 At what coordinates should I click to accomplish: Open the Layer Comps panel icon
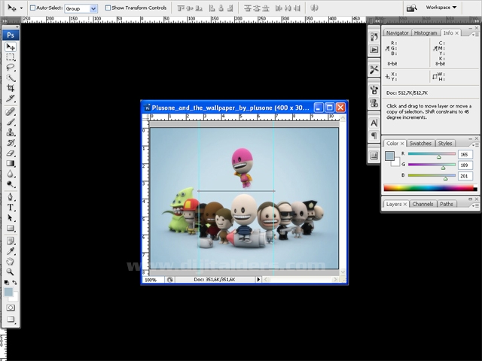pyautogui.click(x=374, y=156)
